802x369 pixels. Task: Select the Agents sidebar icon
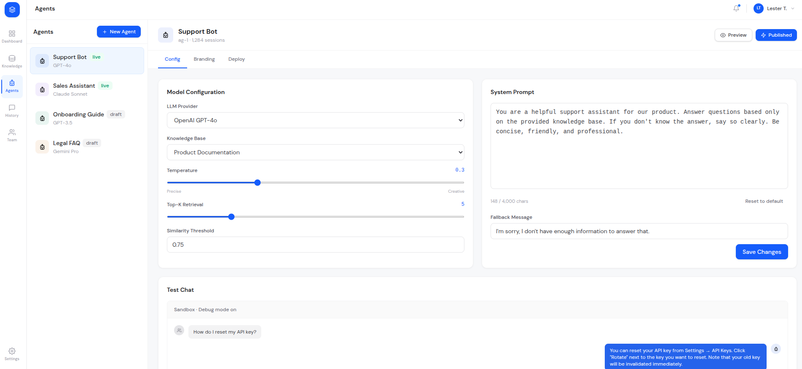pyautogui.click(x=12, y=86)
